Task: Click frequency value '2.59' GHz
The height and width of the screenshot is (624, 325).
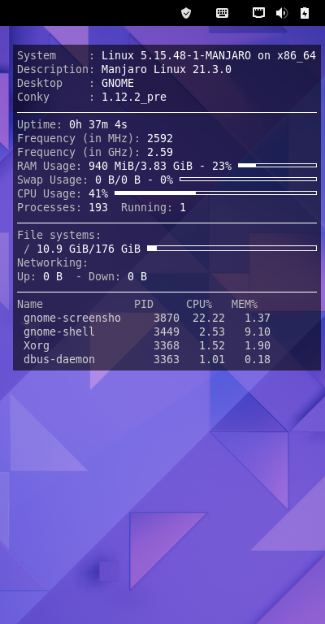Action: coord(160,153)
